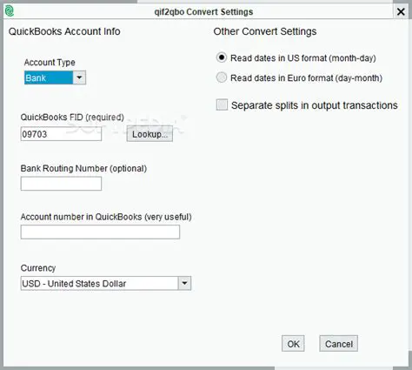
Task: Select the Bank account type field
Action: pos(49,77)
